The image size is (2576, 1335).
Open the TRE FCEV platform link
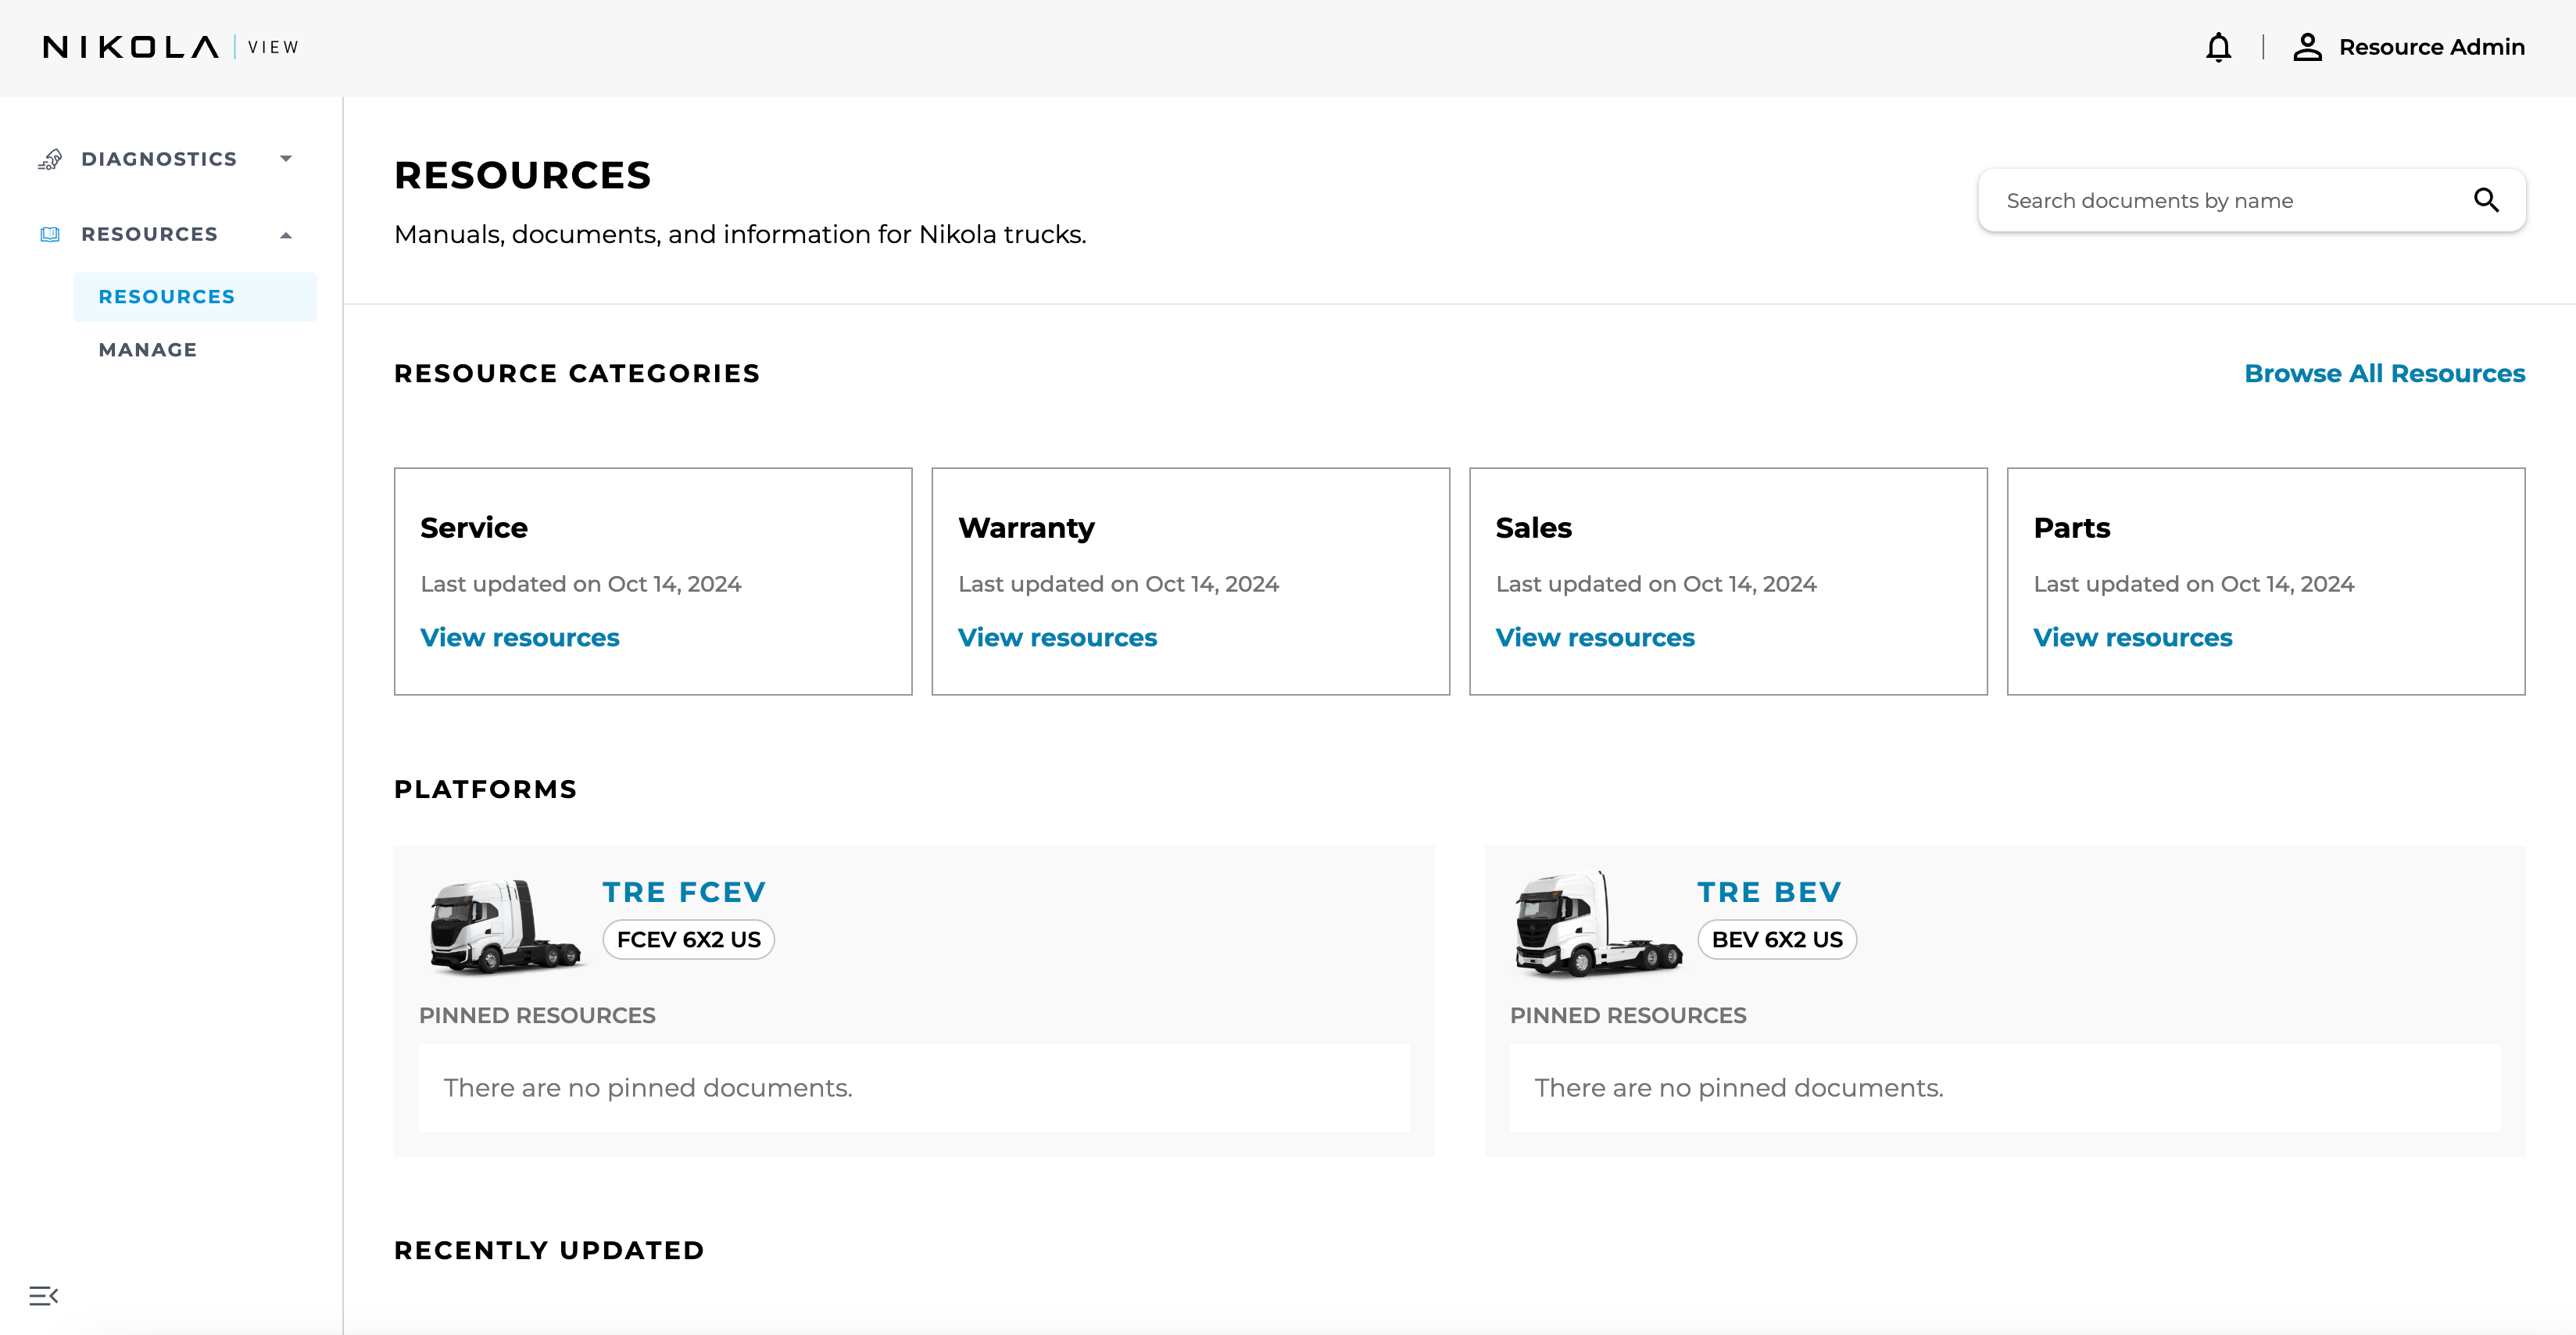(x=684, y=892)
